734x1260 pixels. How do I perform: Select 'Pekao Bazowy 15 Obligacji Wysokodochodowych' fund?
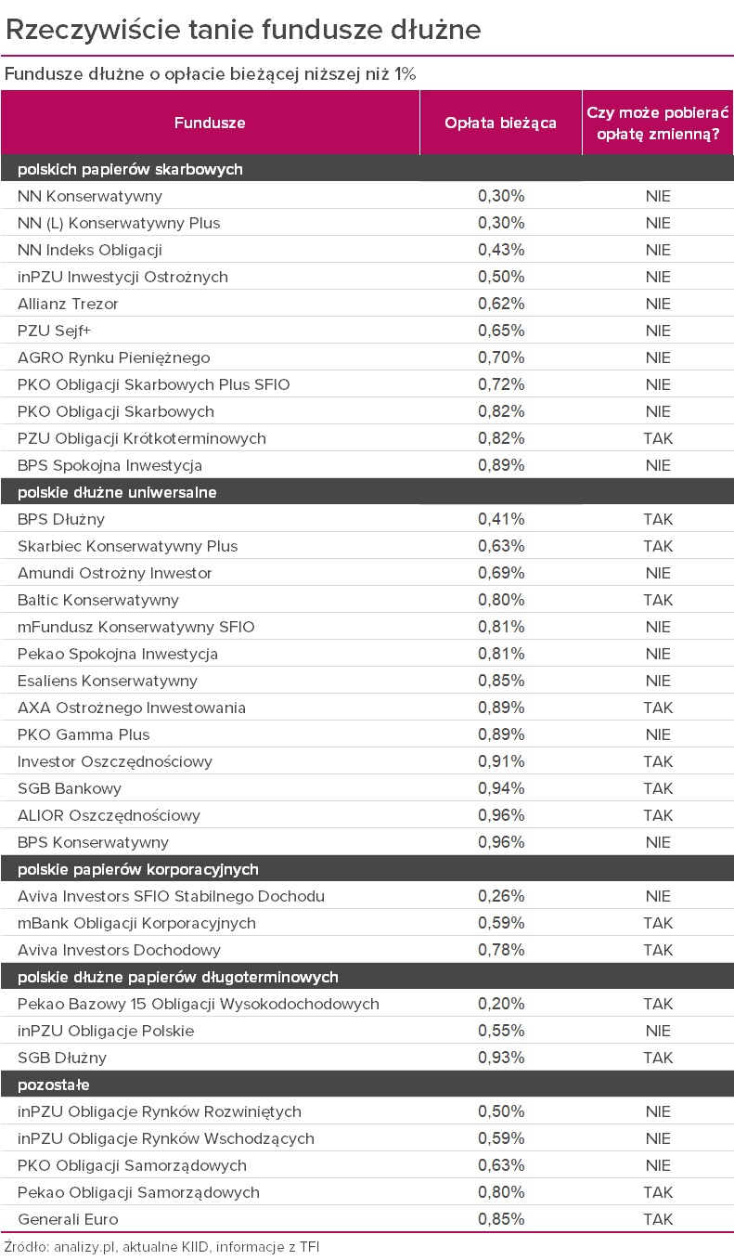click(x=199, y=1004)
